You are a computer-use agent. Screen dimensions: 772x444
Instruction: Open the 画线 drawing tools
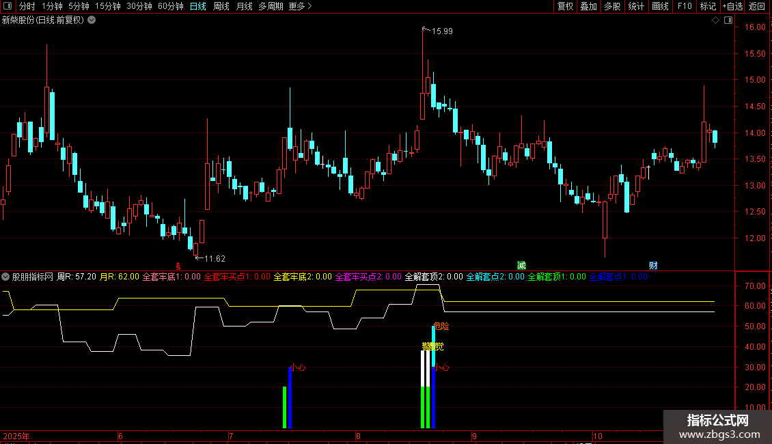[x=660, y=6]
